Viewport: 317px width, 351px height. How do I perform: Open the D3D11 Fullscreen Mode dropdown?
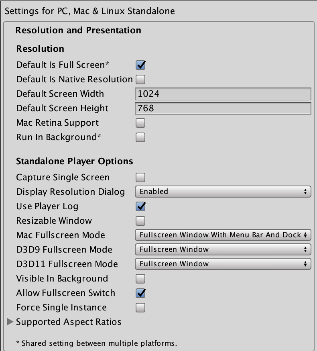coord(223,264)
